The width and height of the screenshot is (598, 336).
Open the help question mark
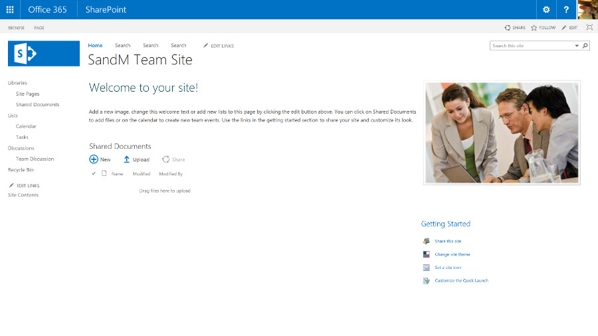(x=566, y=9)
